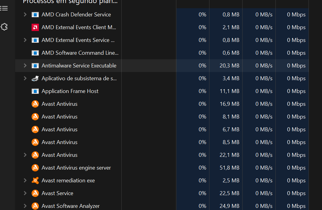Click the Avast Antivirus engine server icon
Viewport: 322px width, 210px height.
tap(35, 167)
